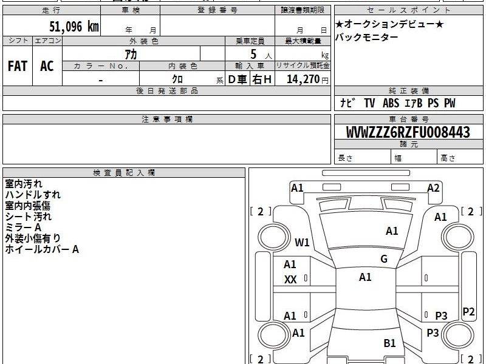This screenshot has height=364, width=486.
Task: Select the recycle deposit 14,270円
Action: [307, 79]
